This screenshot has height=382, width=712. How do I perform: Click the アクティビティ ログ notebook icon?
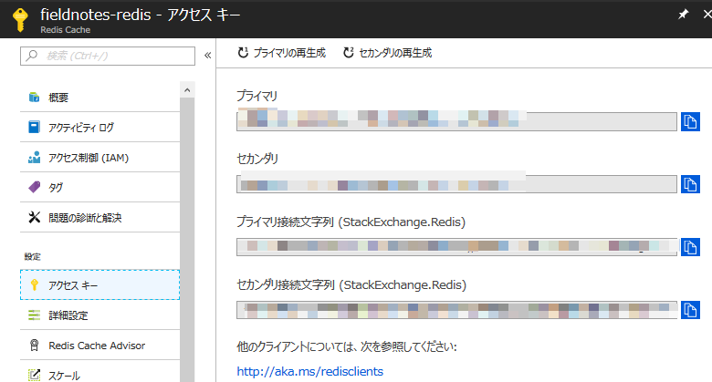[34, 127]
